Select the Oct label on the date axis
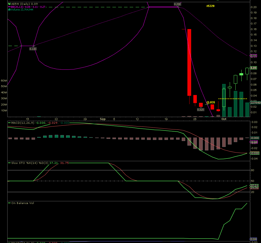Viewport: 261px width, 243px height. (x=224, y=119)
